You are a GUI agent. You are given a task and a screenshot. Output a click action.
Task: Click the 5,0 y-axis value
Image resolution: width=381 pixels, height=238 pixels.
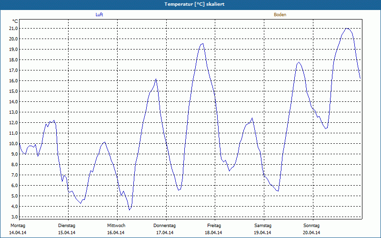[x=15, y=196]
